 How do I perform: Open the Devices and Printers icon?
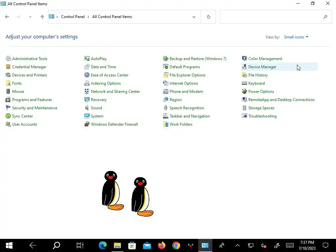point(8,75)
